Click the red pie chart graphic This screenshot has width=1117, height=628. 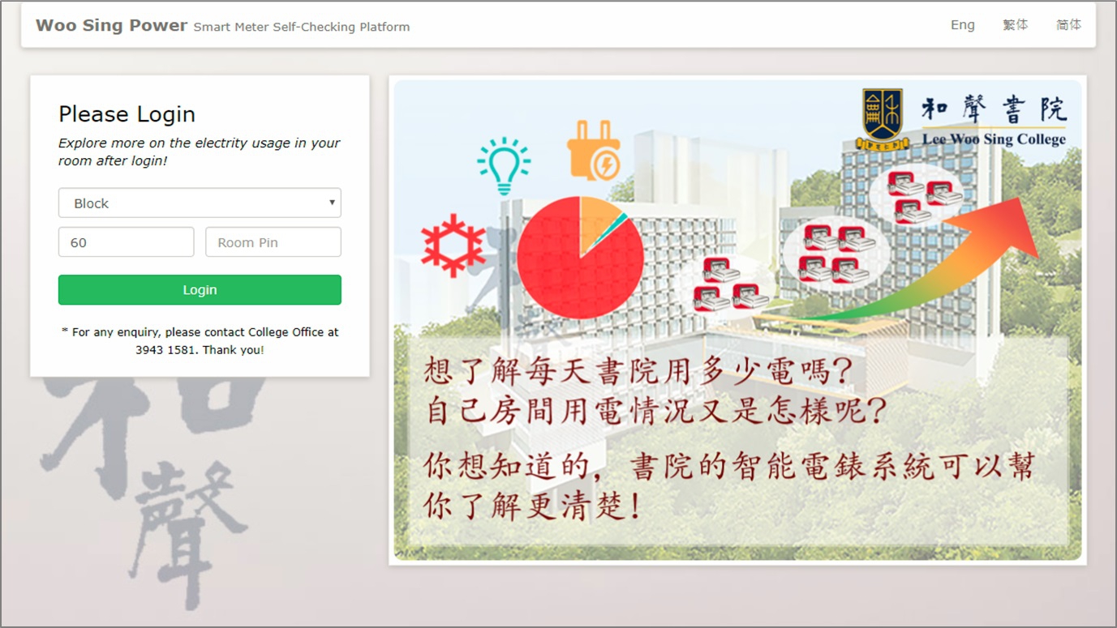point(580,257)
